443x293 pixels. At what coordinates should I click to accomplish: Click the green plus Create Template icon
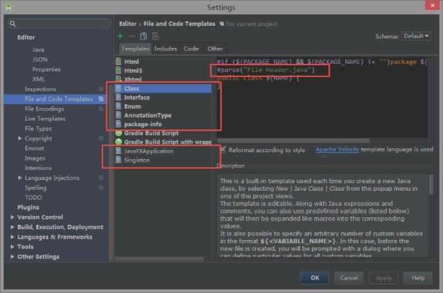[x=120, y=36]
